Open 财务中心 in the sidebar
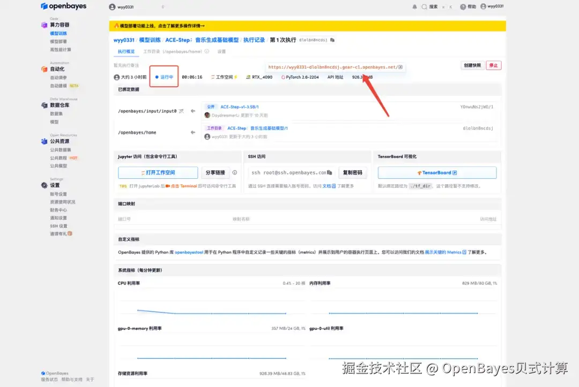579x387 pixels. (58, 210)
